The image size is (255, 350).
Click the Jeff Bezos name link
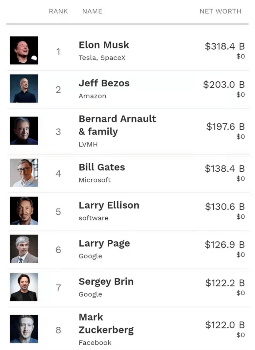(104, 83)
